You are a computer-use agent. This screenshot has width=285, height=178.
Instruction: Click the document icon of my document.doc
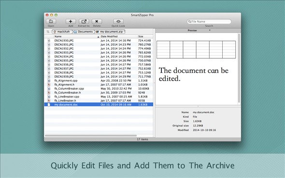click(49, 105)
